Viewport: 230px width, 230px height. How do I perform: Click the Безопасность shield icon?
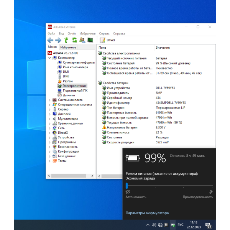click(x=54, y=147)
